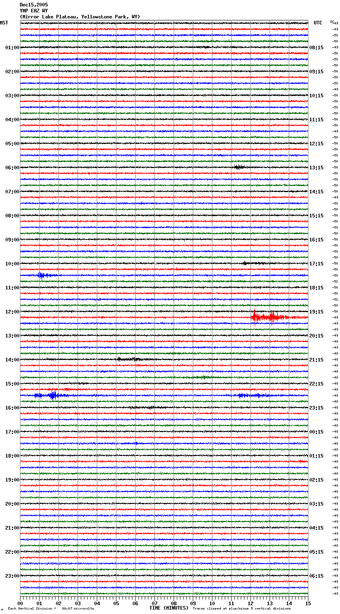
Task: Select the 14:00 MST row label
Action: tap(12, 360)
